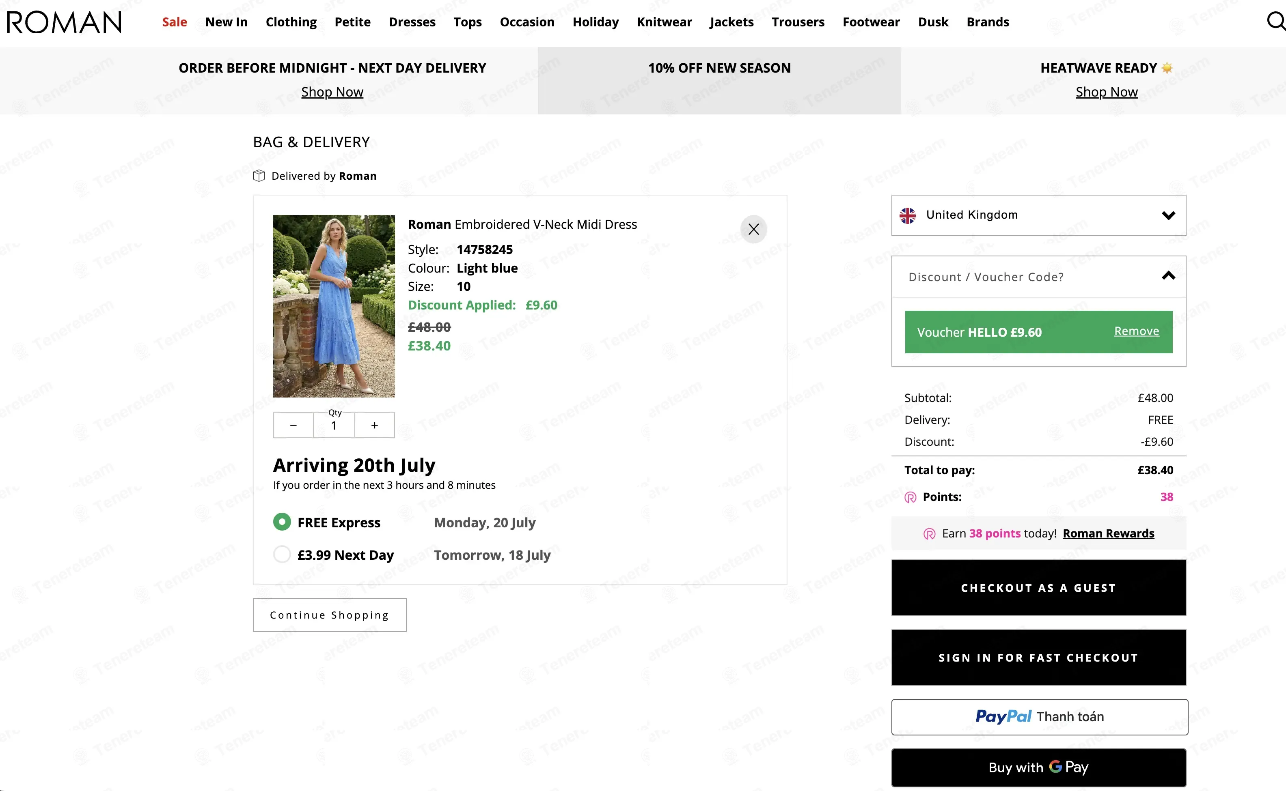The image size is (1286, 791).
Task: Open the Occasion menu
Action: pos(526,22)
